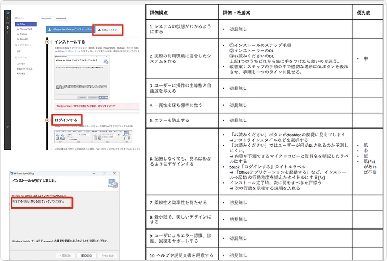The image size is (387, 261).
Task: Open "for Phrase TMS" in the side menu
Action: pos(25,29)
